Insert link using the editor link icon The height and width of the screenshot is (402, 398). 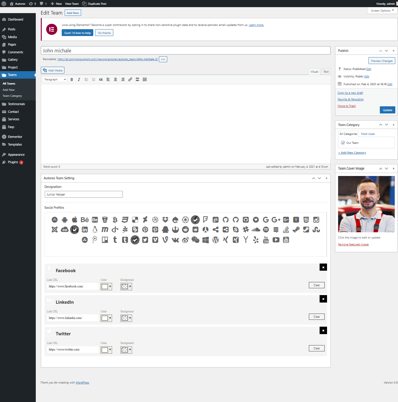[x=130, y=80]
